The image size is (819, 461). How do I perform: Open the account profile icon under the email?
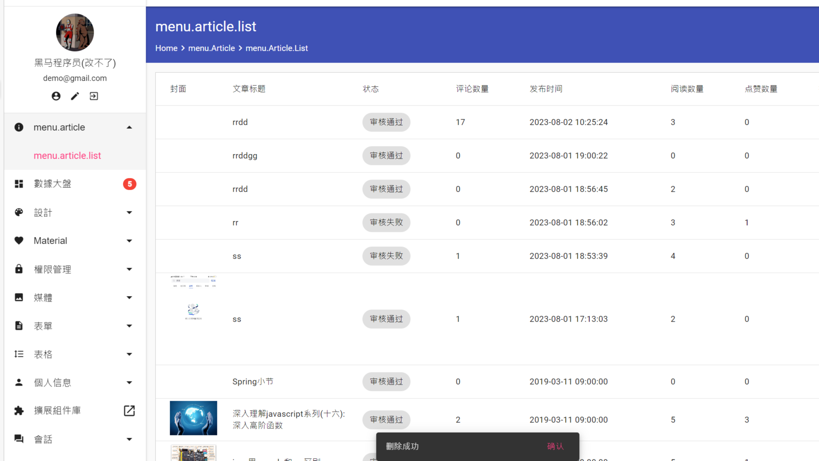click(56, 96)
